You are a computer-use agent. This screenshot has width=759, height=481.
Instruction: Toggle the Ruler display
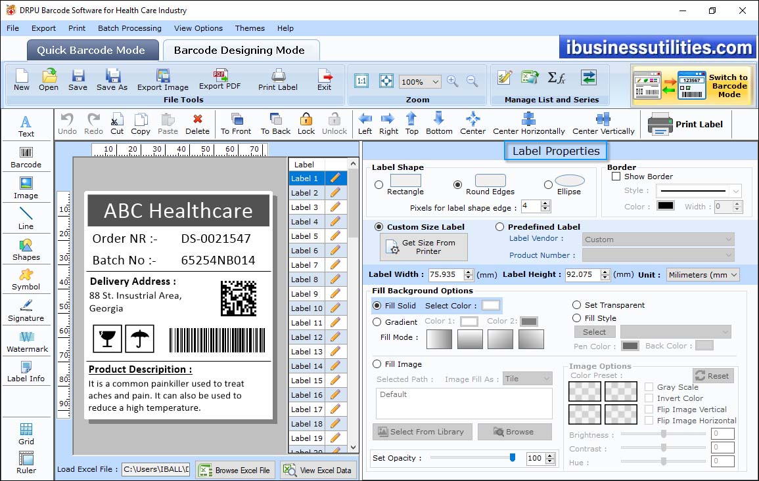(x=26, y=463)
